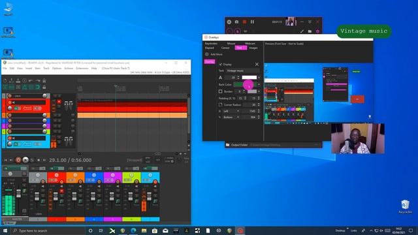Open the Left alignment dropdown in Overlays
Viewport: 418px width, 235px height.
[231, 111]
